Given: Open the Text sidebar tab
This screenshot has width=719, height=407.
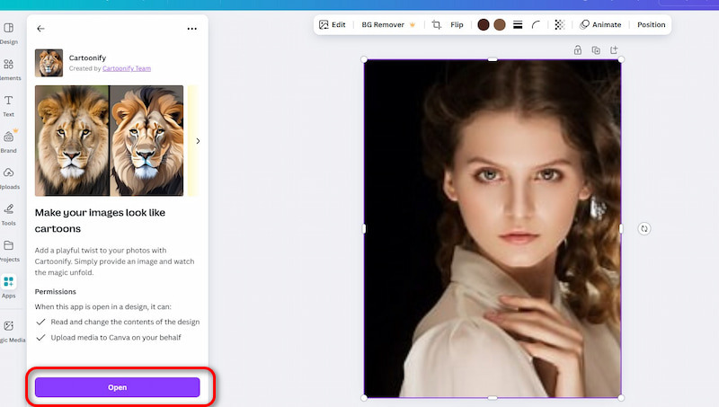Looking at the screenshot, I should (9, 106).
